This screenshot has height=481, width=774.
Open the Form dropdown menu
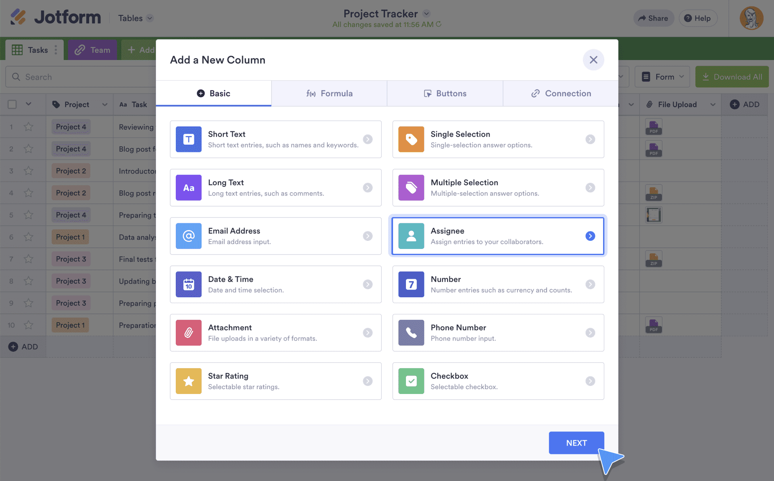coord(662,76)
